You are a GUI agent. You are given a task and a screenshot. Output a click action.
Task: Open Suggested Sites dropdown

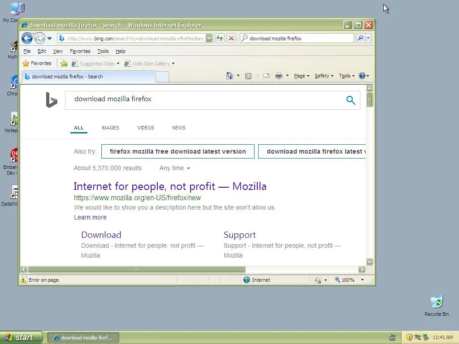[x=96, y=64]
